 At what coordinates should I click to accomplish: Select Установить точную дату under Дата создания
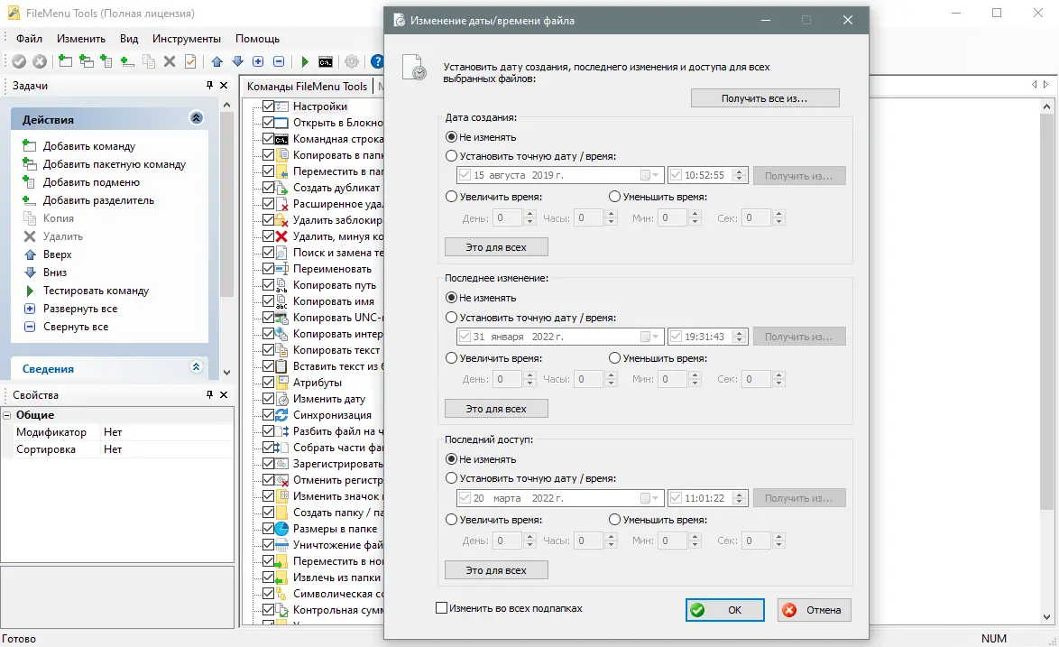451,156
